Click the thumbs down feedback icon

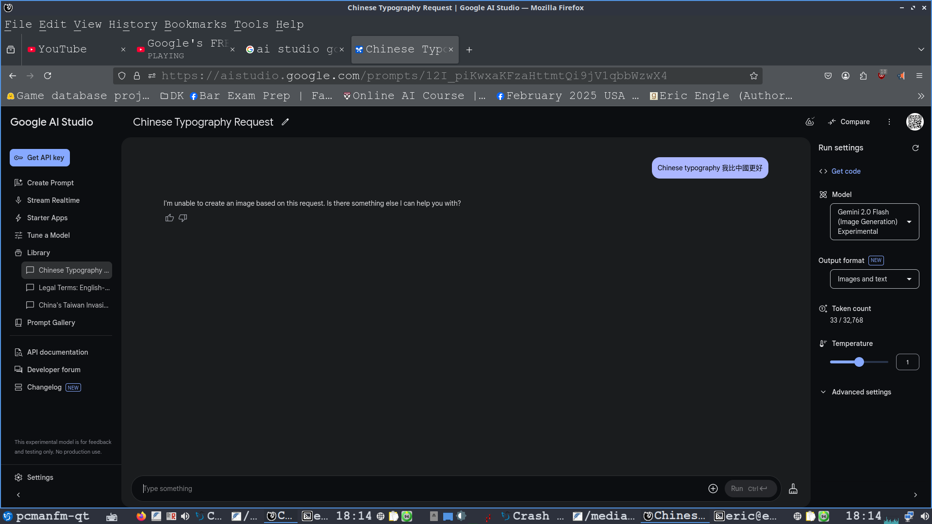(x=183, y=218)
